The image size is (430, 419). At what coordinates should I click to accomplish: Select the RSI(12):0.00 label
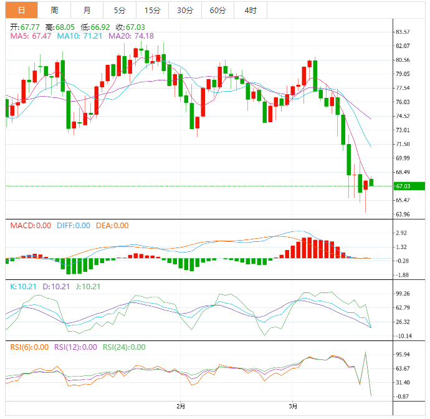point(75,347)
